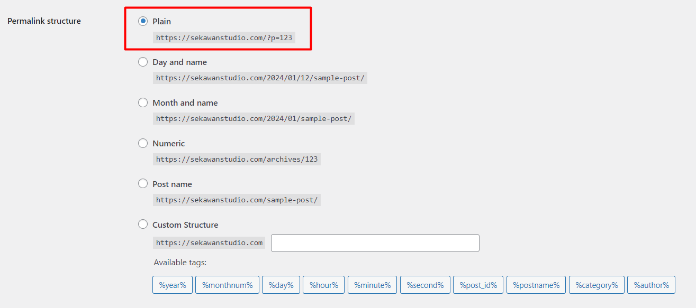Viewport: 696px width, 308px height.
Task: Click the sekawanstudio.com/sample-post/ example URL
Action: click(237, 200)
